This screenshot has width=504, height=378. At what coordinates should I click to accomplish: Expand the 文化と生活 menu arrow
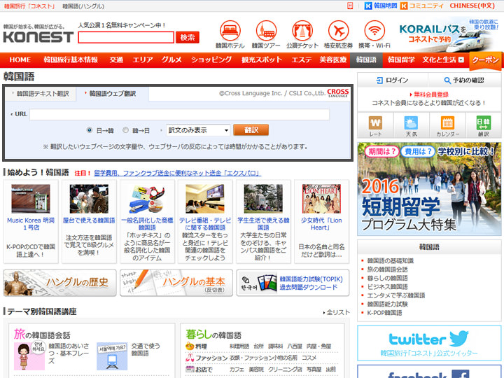pyautogui.click(x=462, y=60)
